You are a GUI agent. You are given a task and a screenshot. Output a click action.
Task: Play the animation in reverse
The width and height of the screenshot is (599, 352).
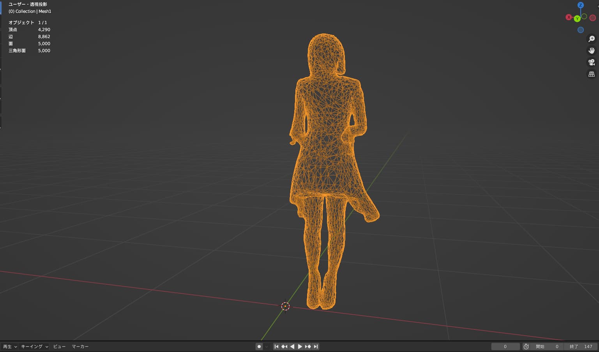(292, 347)
